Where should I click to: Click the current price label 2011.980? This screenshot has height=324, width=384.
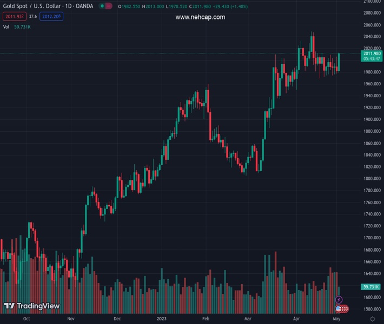372,53
